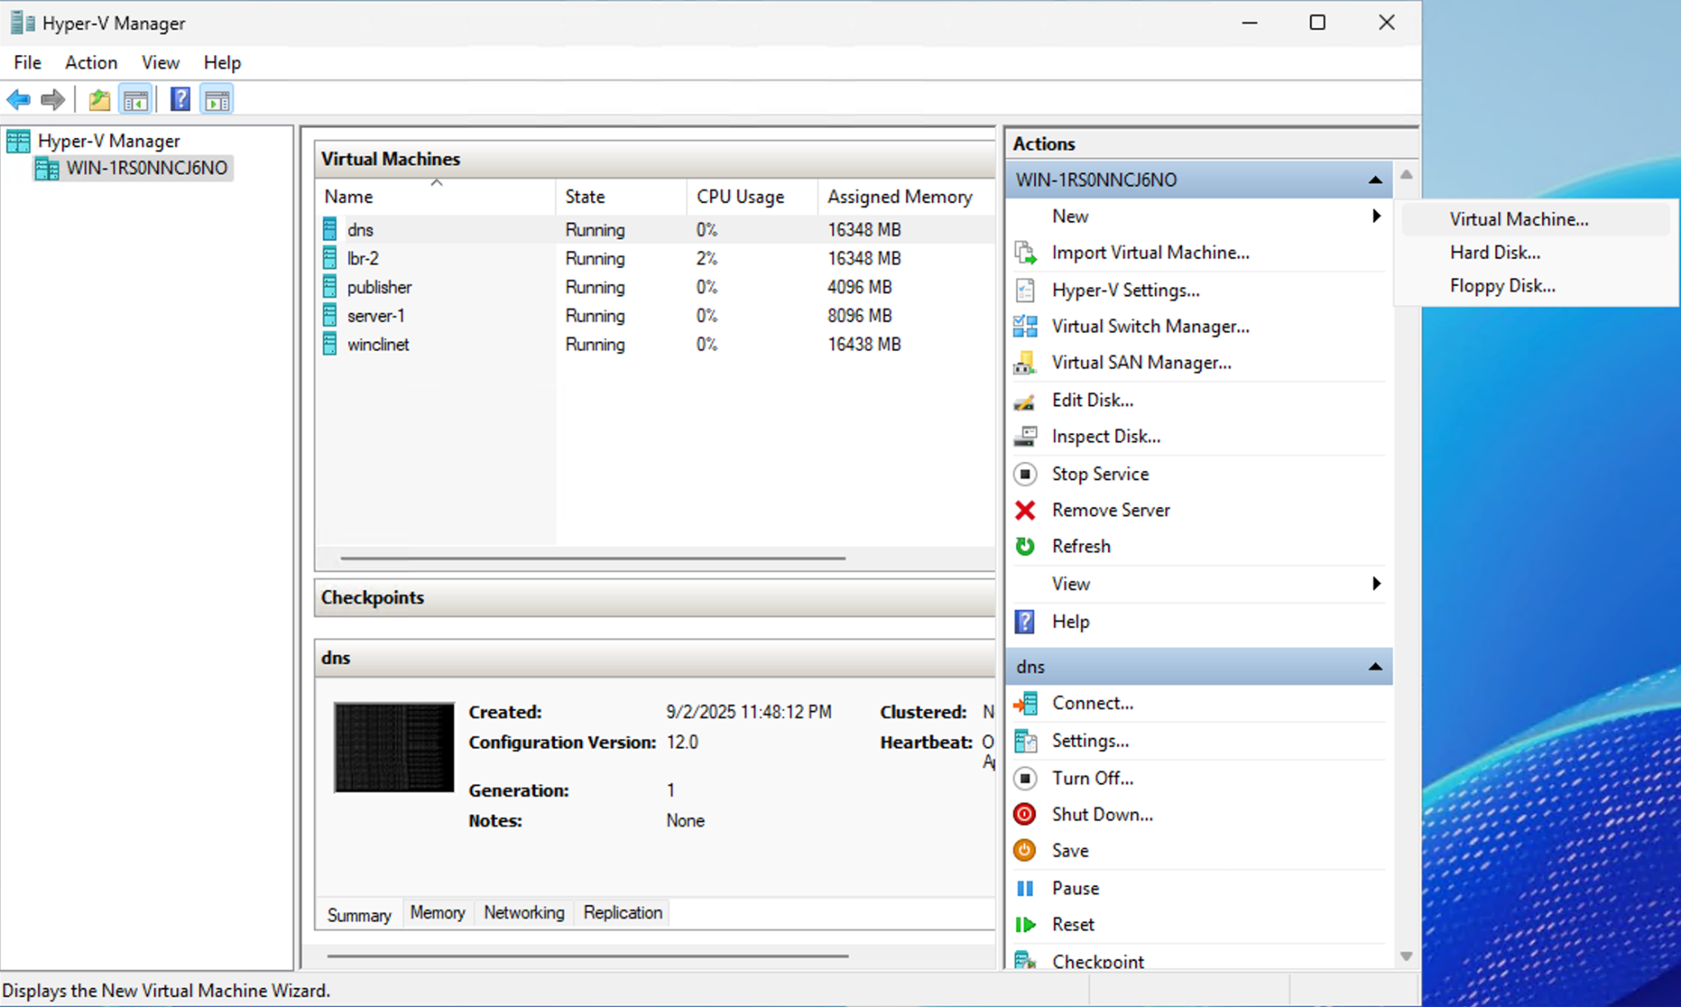The height and width of the screenshot is (1007, 1681).
Task: Click Import Virtual Machine... action
Action: (x=1151, y=253)
